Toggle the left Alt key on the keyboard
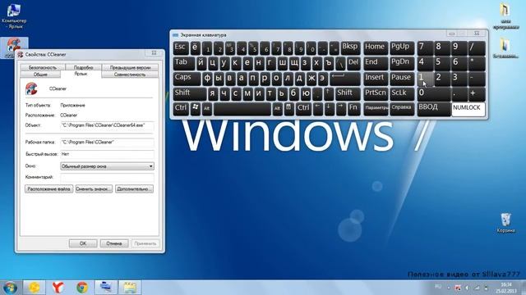 [207, 109]
